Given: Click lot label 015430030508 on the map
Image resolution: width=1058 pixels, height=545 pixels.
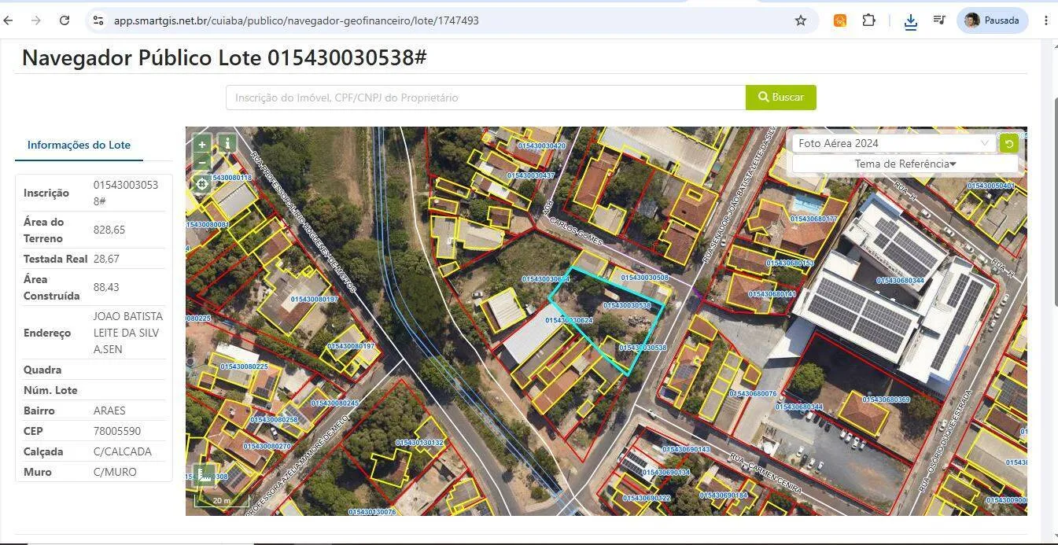Looking at the screenshot, I should [644, 278].
